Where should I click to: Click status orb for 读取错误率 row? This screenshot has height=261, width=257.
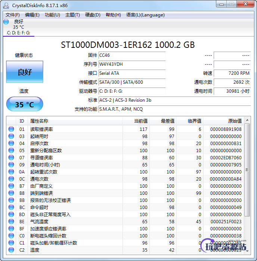coord(11,129)
